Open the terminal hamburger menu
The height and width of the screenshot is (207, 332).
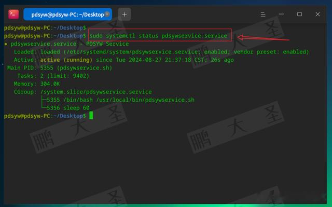pos(263,15)
